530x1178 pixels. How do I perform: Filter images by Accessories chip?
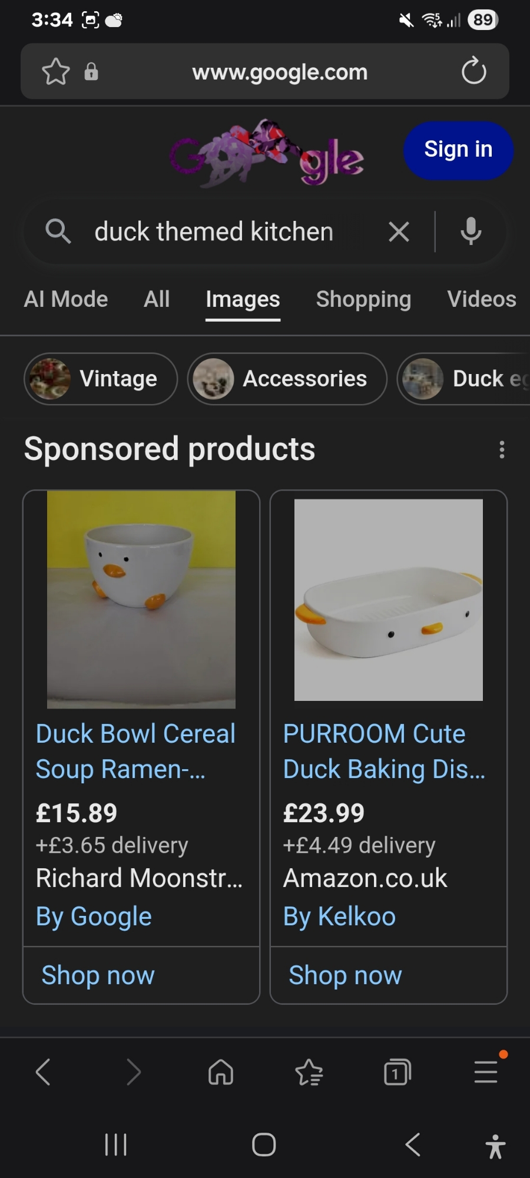[x=287, y=379]
